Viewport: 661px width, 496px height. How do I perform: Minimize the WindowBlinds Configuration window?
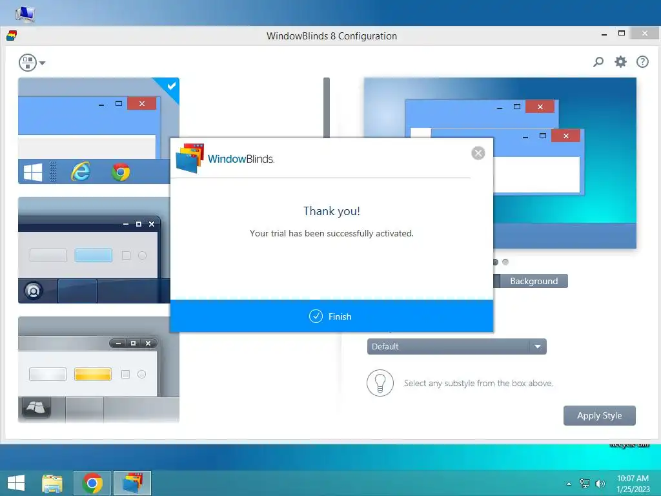pos(604,34)
